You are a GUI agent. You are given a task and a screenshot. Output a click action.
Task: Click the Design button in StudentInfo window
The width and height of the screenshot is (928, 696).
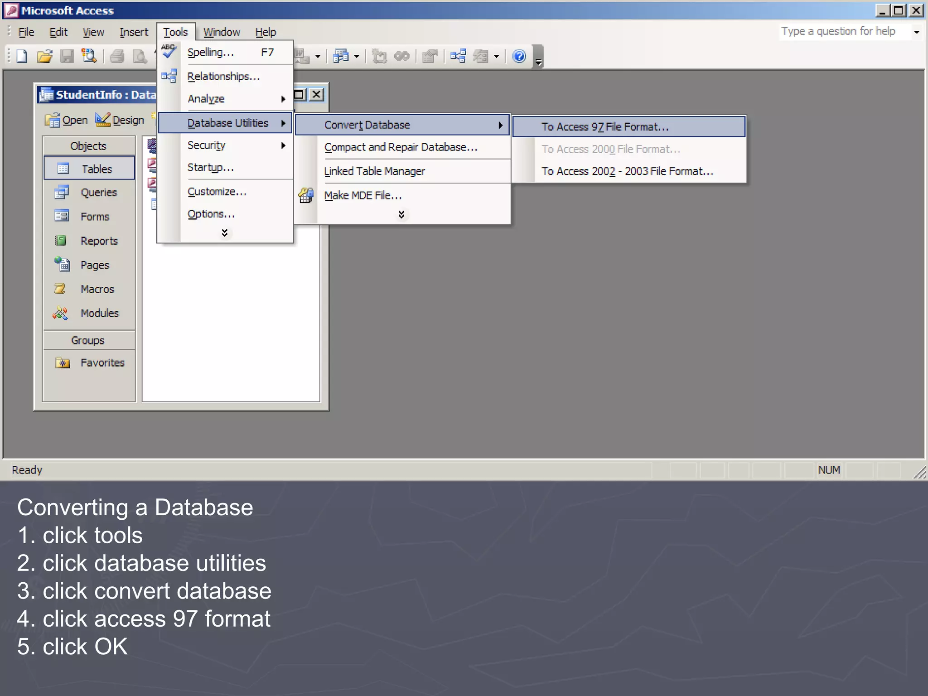pyautogui.click(x=120, y=120)
